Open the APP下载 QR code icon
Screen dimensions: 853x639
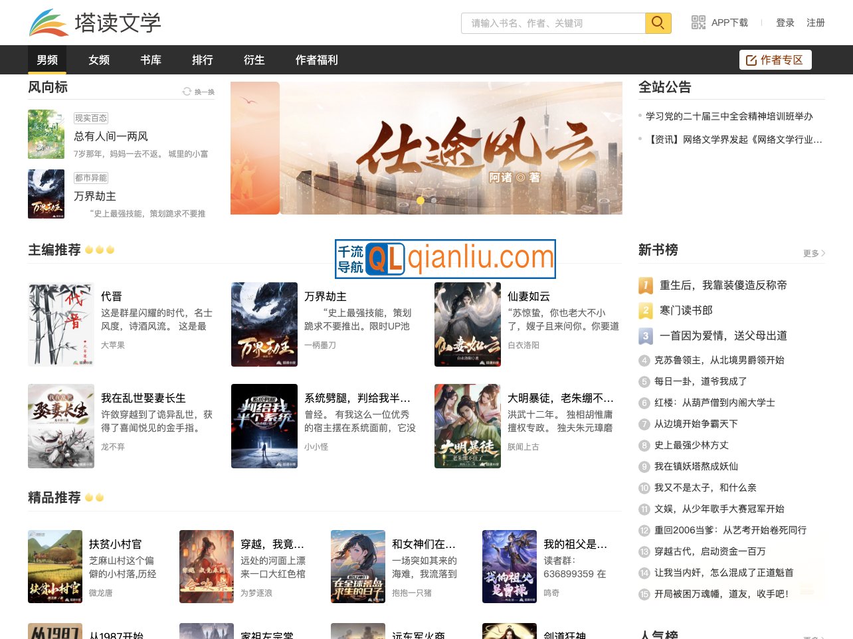(x=698, y=22)
